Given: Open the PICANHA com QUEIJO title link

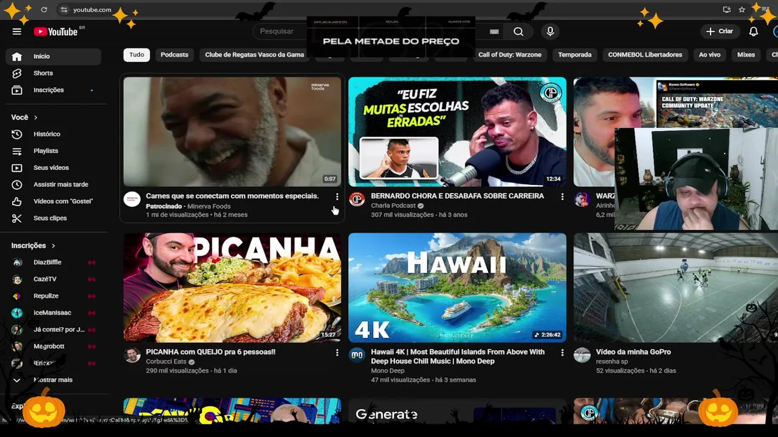Looking at the screenshot, I should pyautogui.click(x=210, y=352).
